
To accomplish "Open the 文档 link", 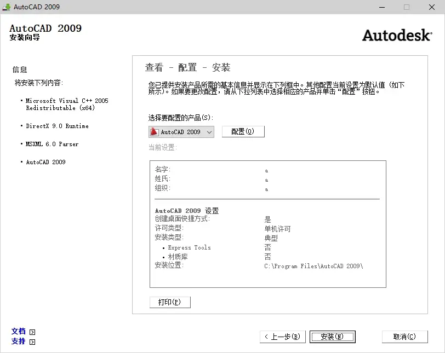I will (x=19, y=331).
